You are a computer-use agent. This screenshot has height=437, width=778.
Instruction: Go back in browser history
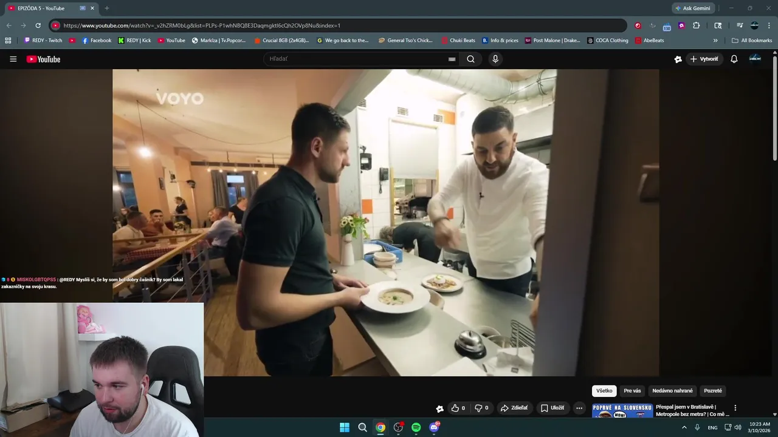click(x=9, y=25)
